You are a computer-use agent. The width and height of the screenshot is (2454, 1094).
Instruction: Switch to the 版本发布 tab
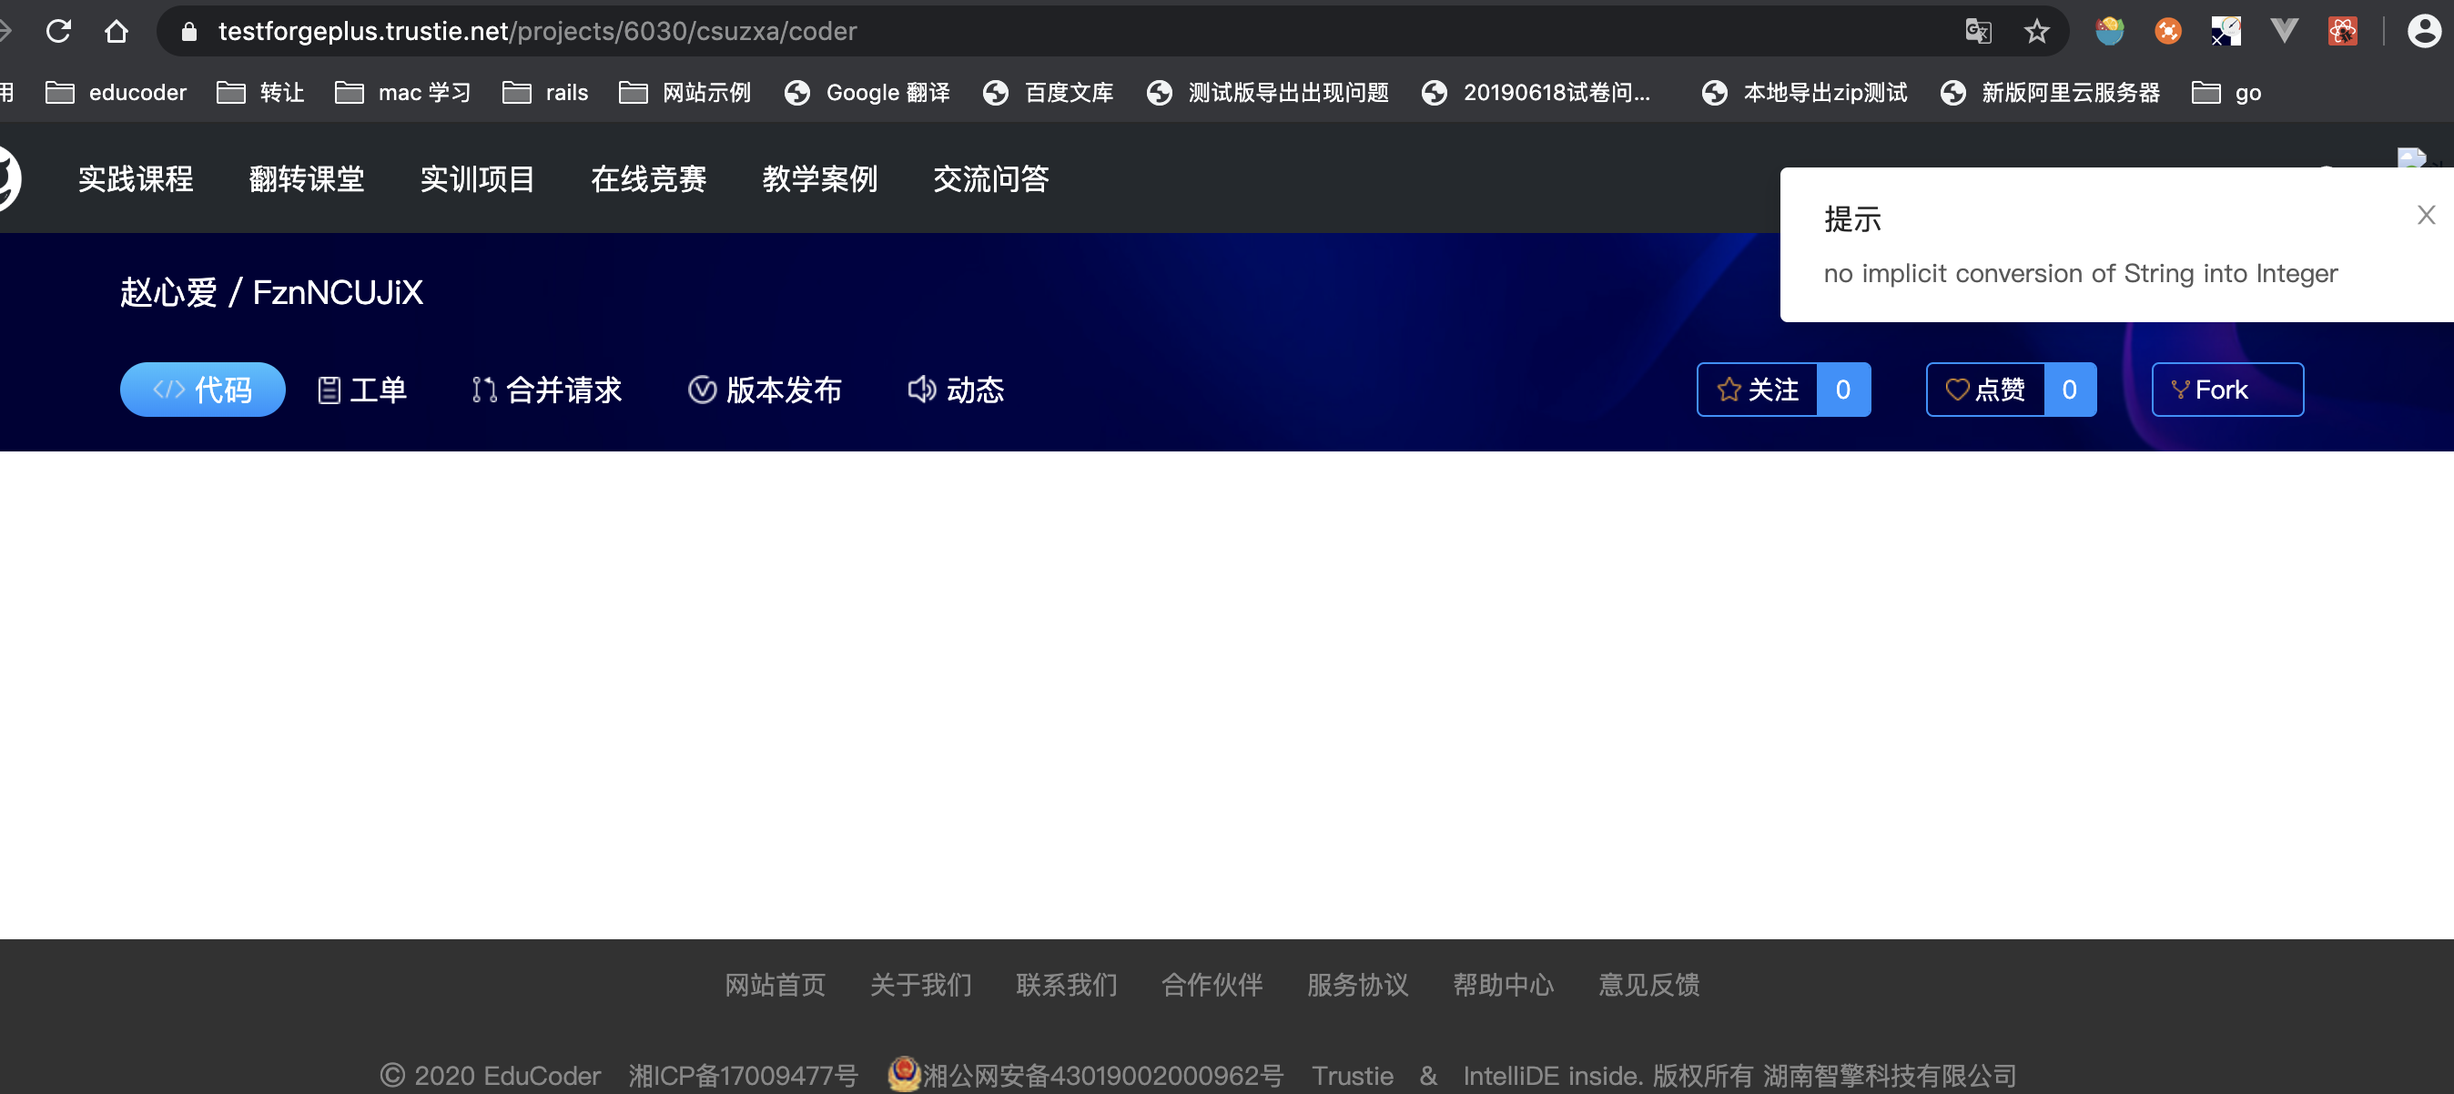tap(765, 389)
